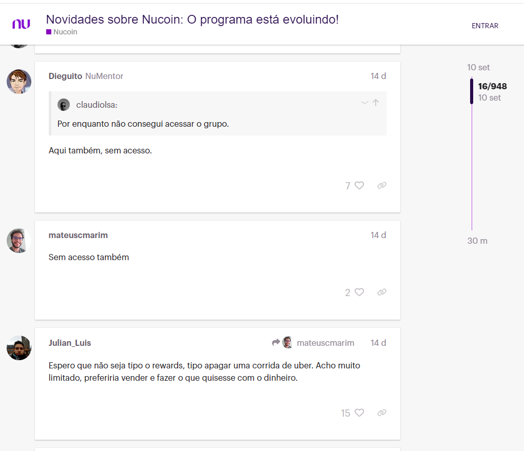
Task: Click the text Aqui também, sem acesso.
Action: [x=100, y=151]
